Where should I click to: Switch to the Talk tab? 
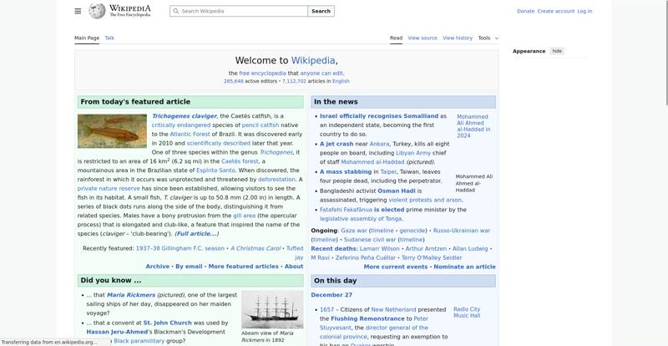(x=109, y=38)
